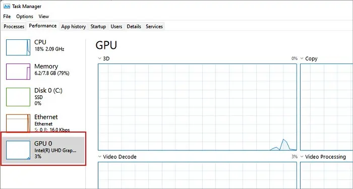
Task: Click the CPU 18% 2.09 GHz text
Action: coord(49,45)
